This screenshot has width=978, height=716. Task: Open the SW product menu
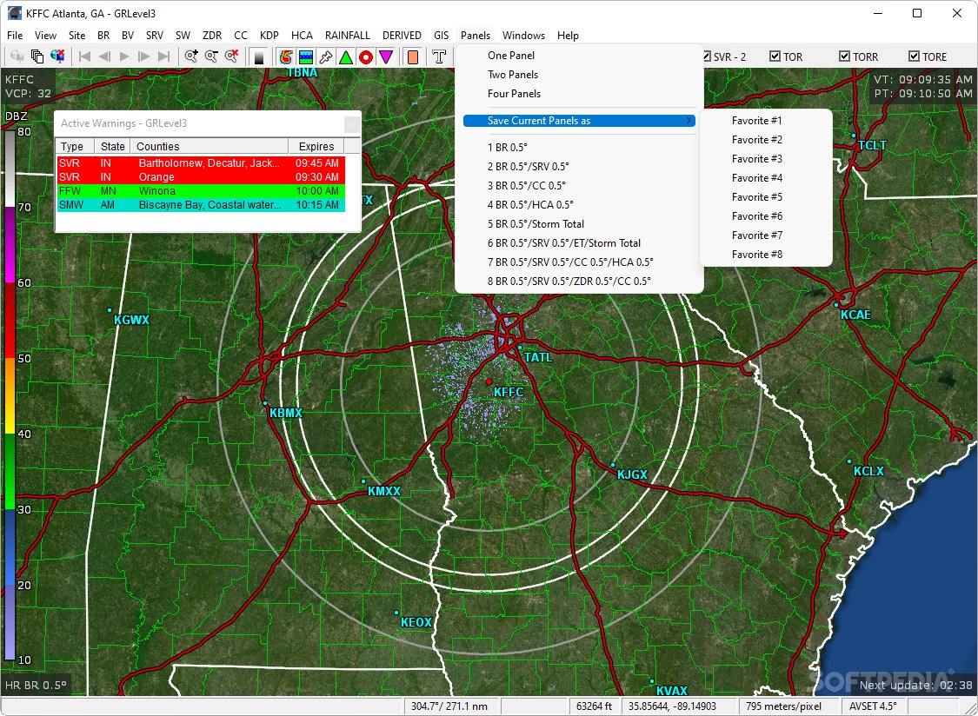coord(183,36)
